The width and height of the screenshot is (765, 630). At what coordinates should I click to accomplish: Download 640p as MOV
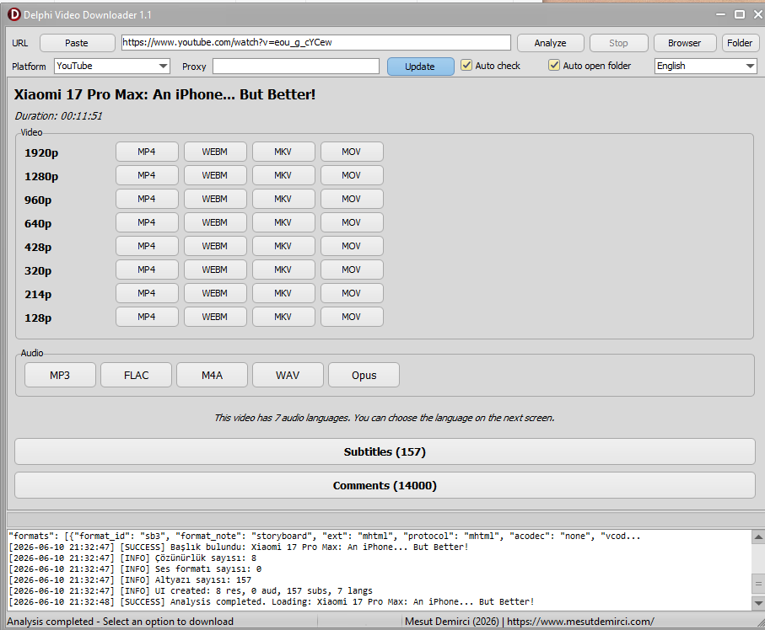pyautogui.click(x=352, y=222)
